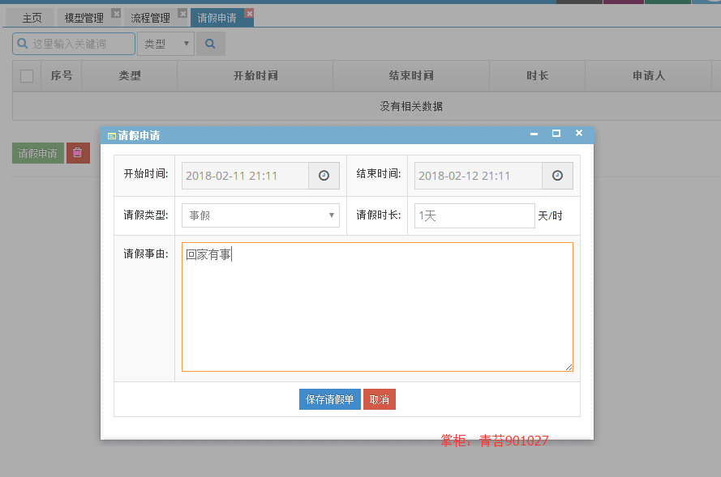Click the keyword search input box
The width and height of the screenshot is (721, 477).
tap(74, 44)
